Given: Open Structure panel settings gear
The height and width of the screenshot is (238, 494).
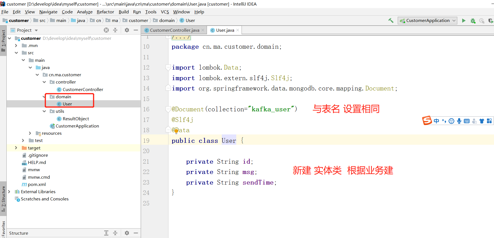Looking at the screenshot, I should [127, 233].
